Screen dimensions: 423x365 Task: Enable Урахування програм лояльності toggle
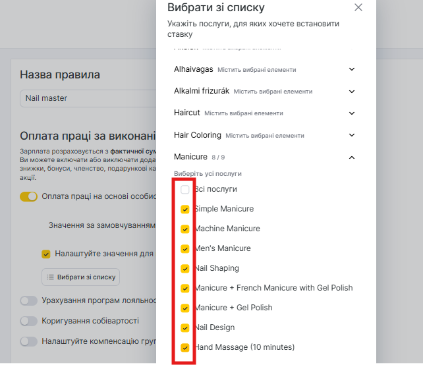[29, 301]
